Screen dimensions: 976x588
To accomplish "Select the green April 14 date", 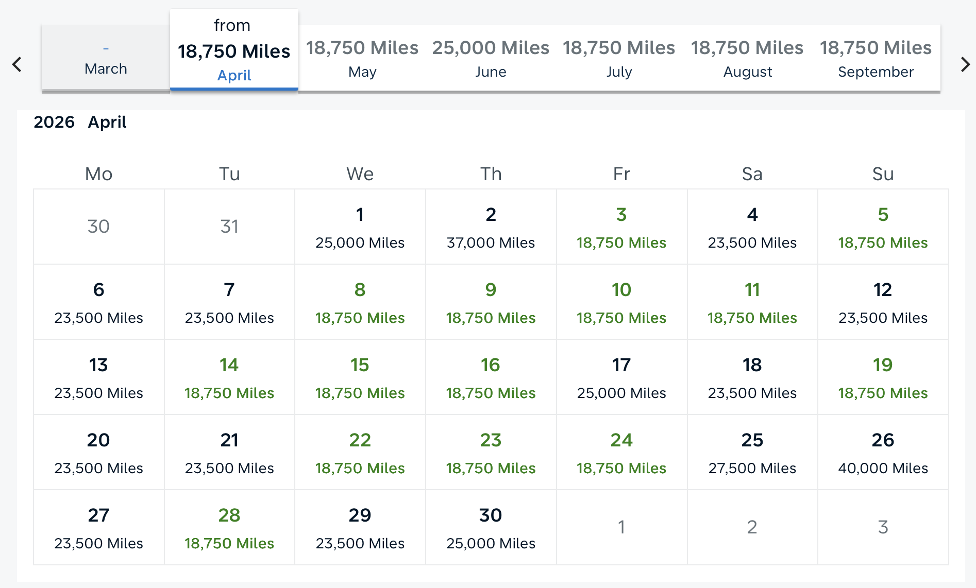I will (229, 376).
